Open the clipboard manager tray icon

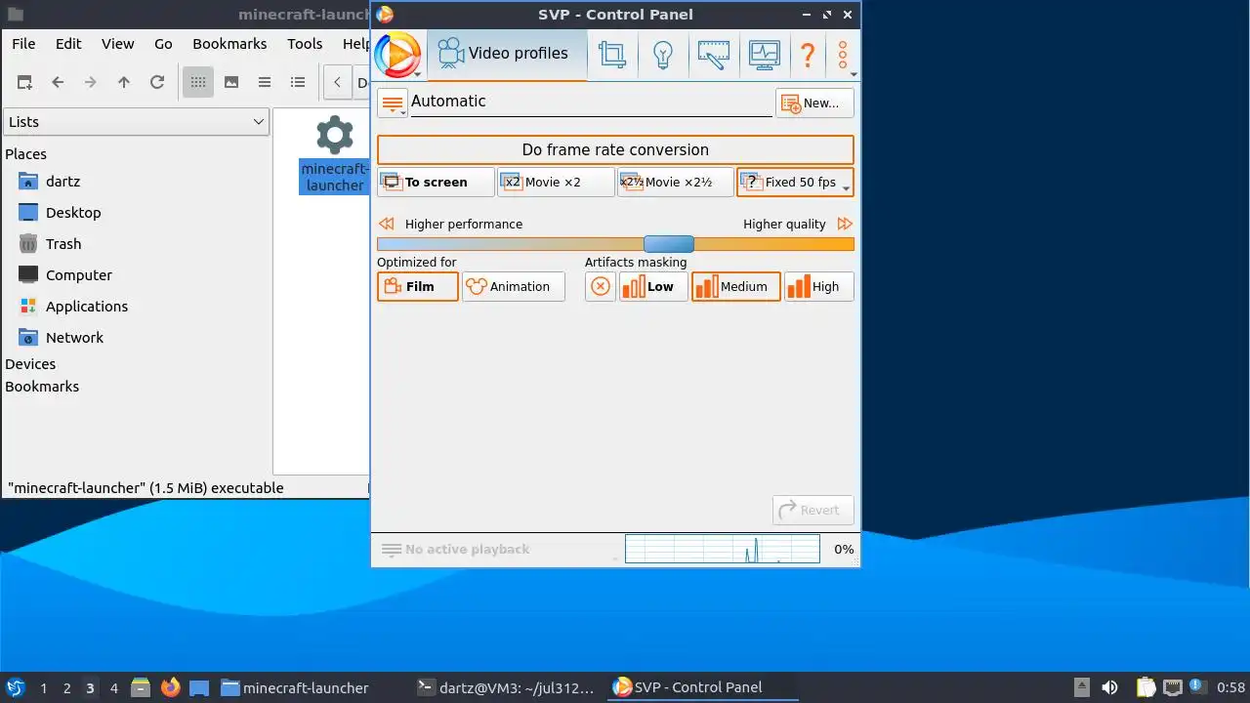pos(1146,687)
